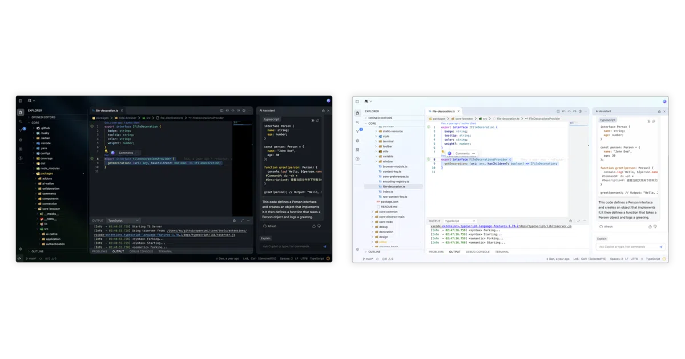The image size is (685, 359).
Task: Open Debug icon in dark window activity bar
Action: [21, 140]
